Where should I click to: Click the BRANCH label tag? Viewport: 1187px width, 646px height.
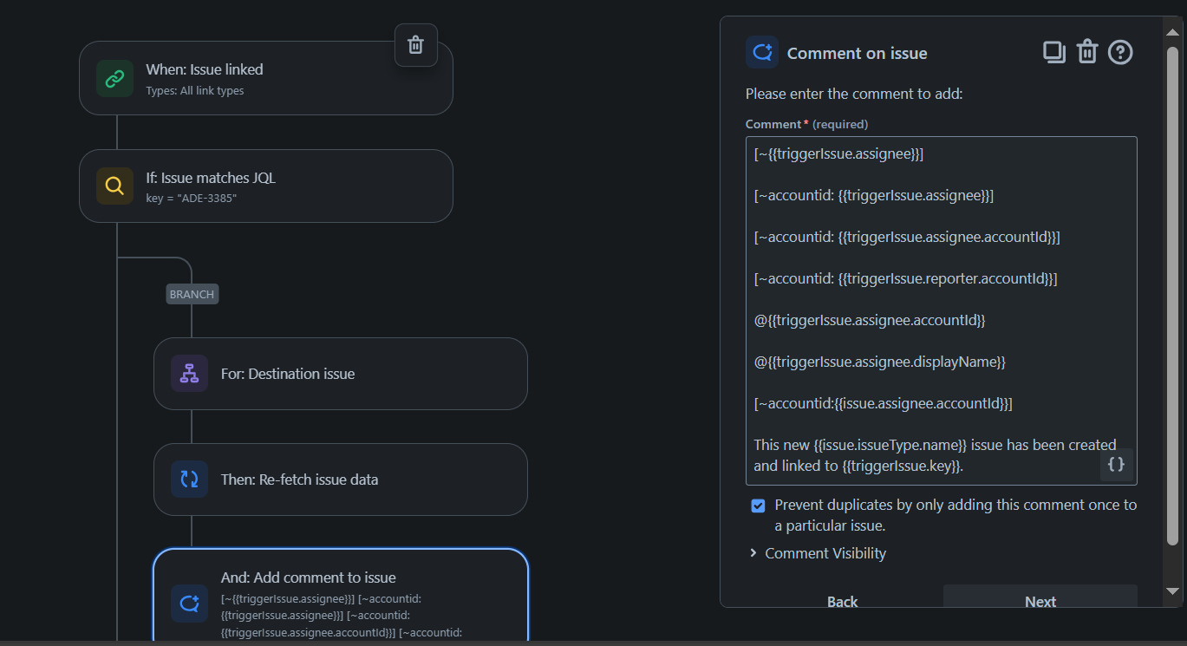(192, 294)
